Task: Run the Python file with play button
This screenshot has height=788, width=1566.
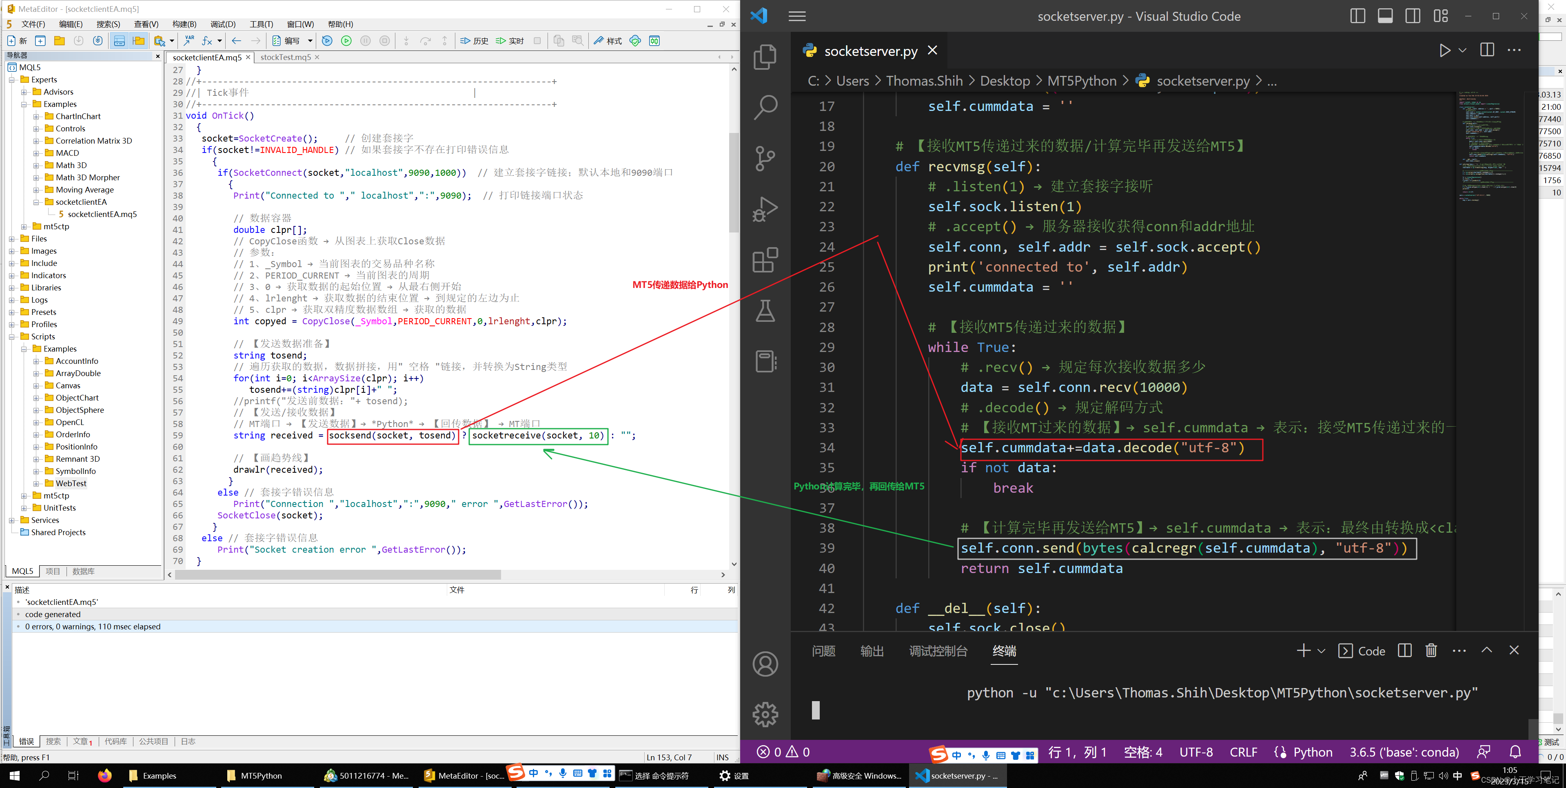Action: tap(1444, 51)
